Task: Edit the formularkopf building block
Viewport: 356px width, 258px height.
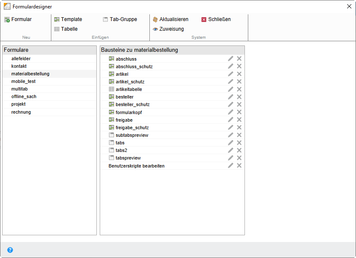Action: [x=230, y=112]
